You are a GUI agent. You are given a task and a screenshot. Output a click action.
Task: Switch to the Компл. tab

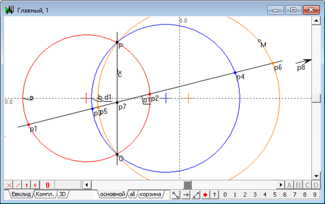click(x=44, y=194)
